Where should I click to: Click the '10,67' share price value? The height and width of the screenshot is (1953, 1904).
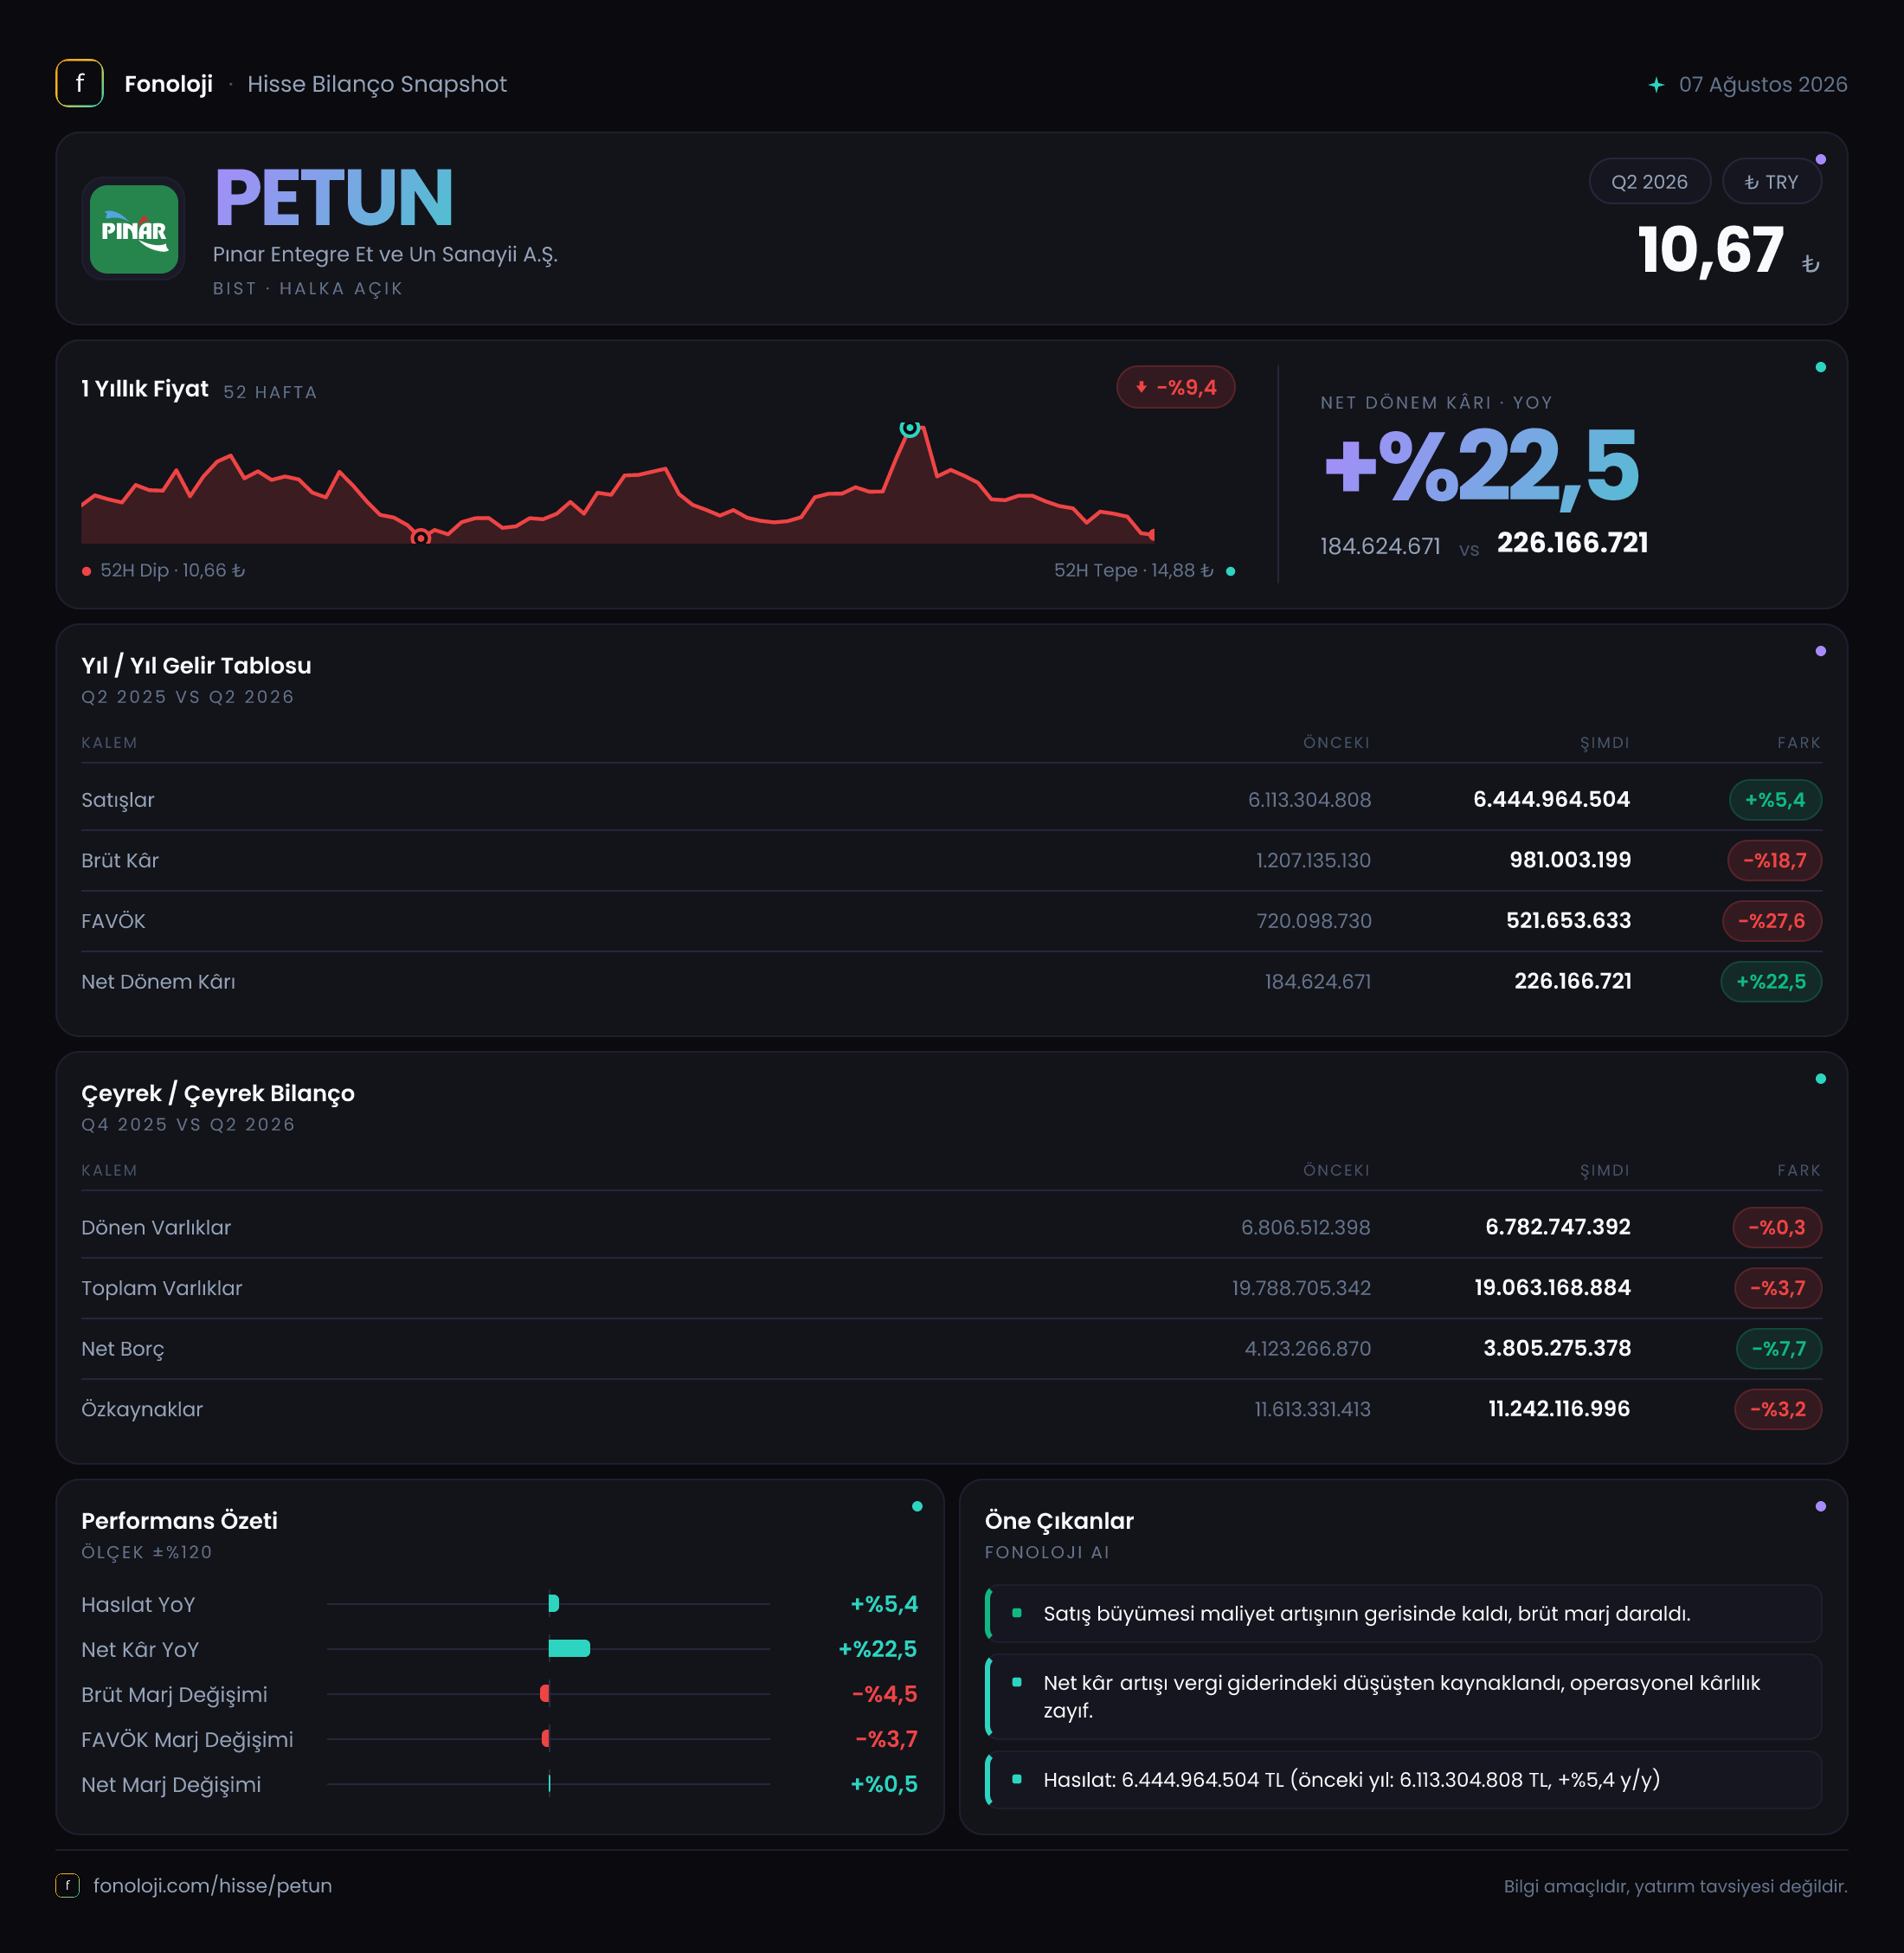1710,249
